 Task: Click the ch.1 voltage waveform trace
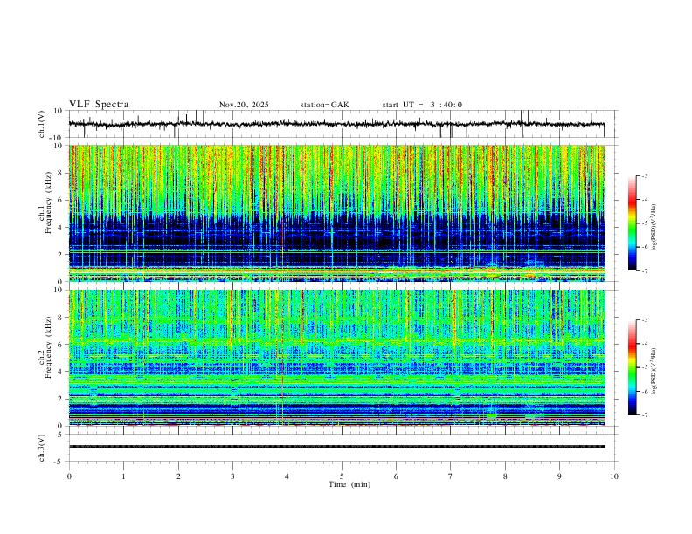click(336, 124)
